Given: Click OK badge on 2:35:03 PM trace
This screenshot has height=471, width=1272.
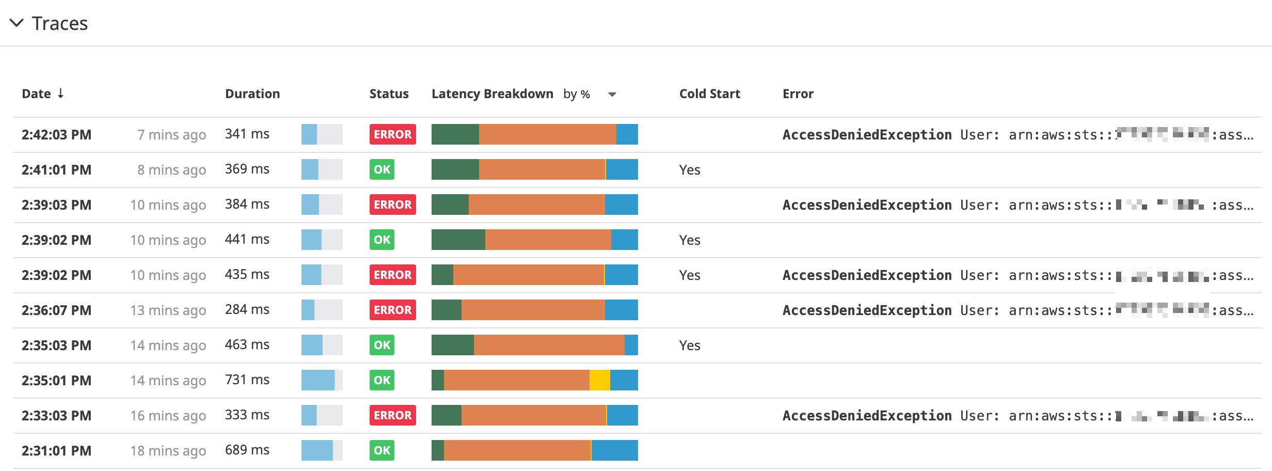Looking at the screenshot, I should [382, 345].
